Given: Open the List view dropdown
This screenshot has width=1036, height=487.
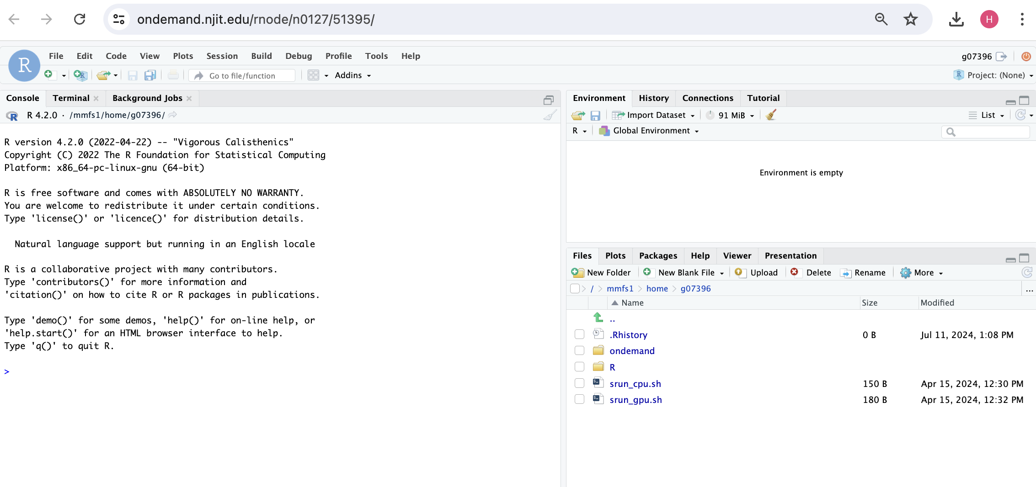Looking at the screenshot, I should [x=987, y=115].
